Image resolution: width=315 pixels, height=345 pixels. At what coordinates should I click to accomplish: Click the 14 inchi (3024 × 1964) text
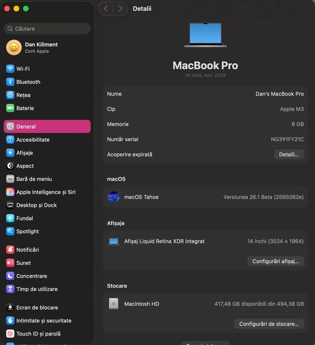coord(275,241)
